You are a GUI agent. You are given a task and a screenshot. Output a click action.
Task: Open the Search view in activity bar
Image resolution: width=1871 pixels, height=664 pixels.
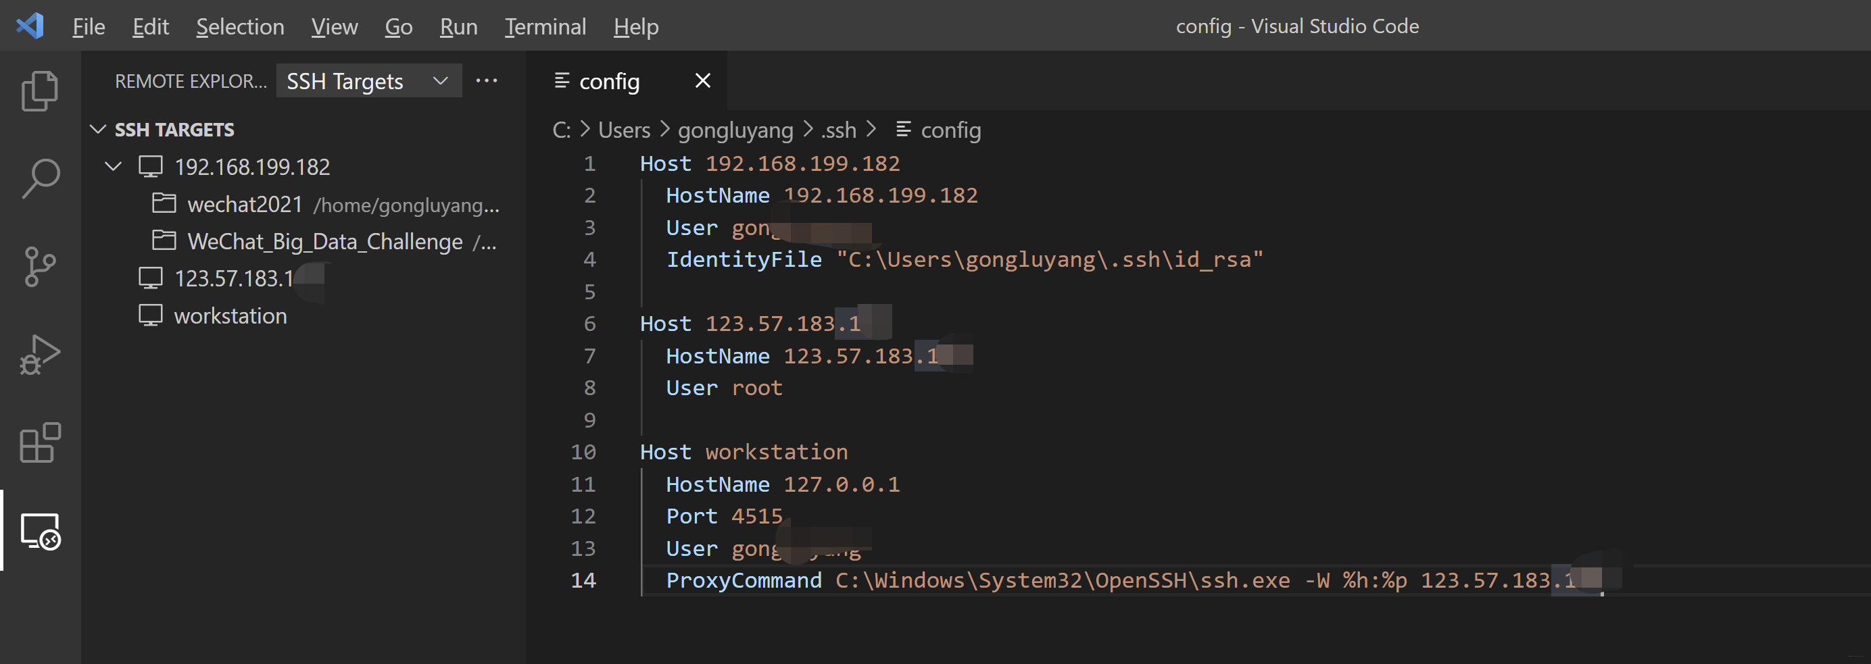coord(40,178)
